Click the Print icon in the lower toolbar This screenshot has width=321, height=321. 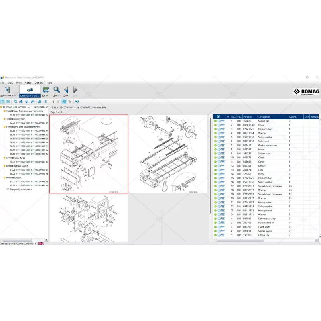39,101
